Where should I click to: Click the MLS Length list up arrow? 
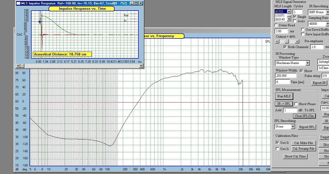tap(289, 12)
